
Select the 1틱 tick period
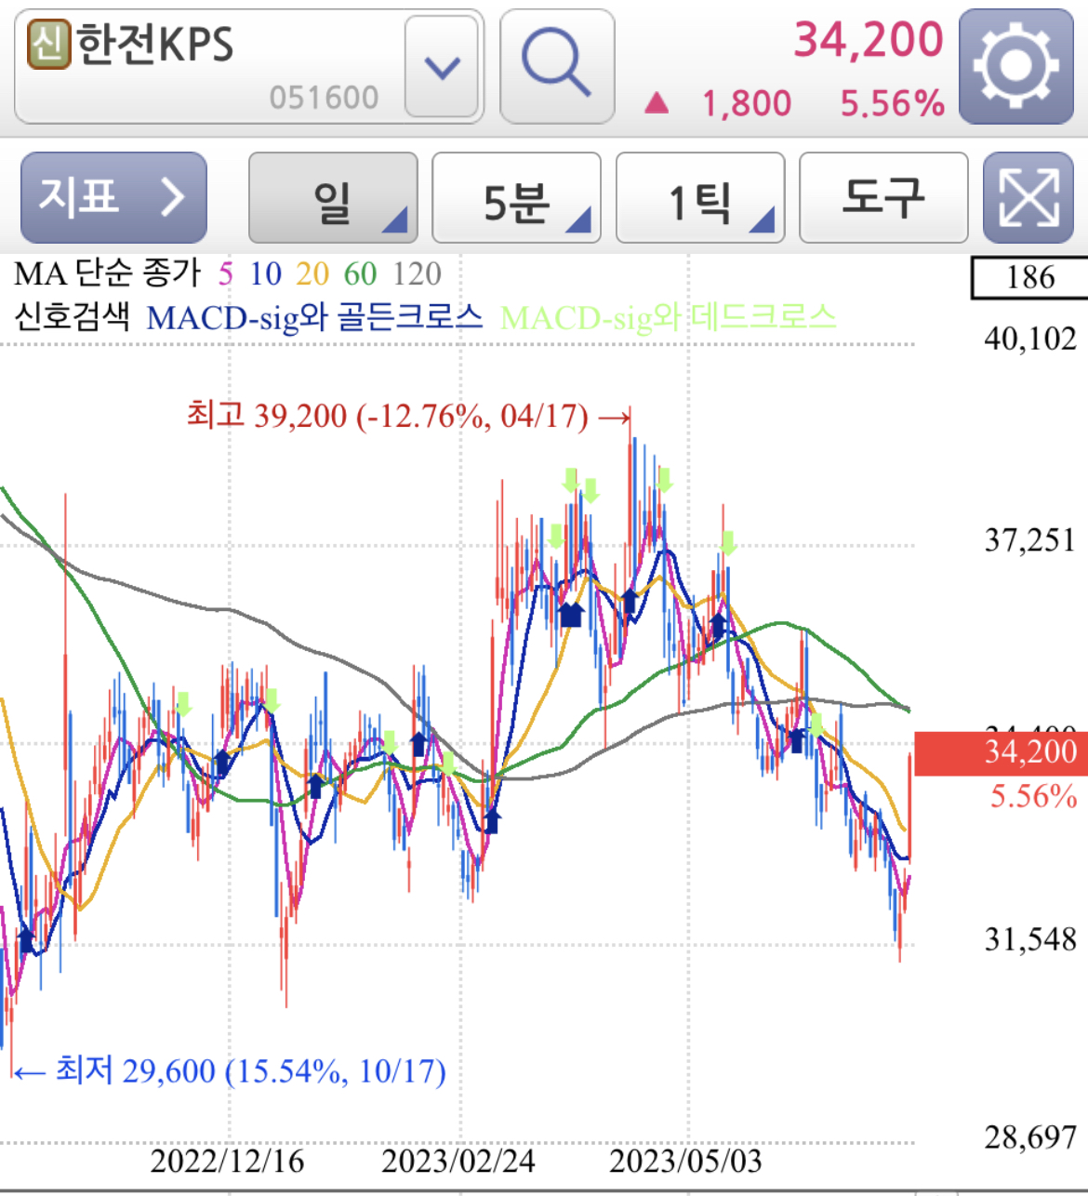[x=700, y=198]
